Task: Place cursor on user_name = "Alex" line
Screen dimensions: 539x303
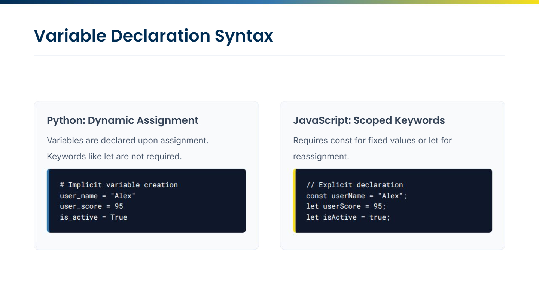Action: click(97, 196)
